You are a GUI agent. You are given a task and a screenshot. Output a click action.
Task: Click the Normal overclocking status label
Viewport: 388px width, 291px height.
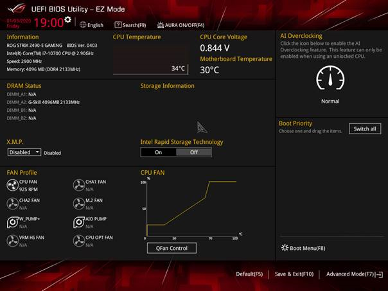330,101
